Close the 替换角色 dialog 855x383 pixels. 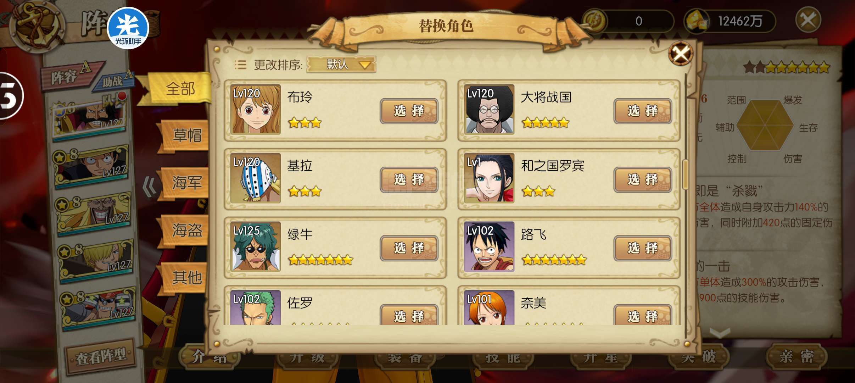pos(681,54)
